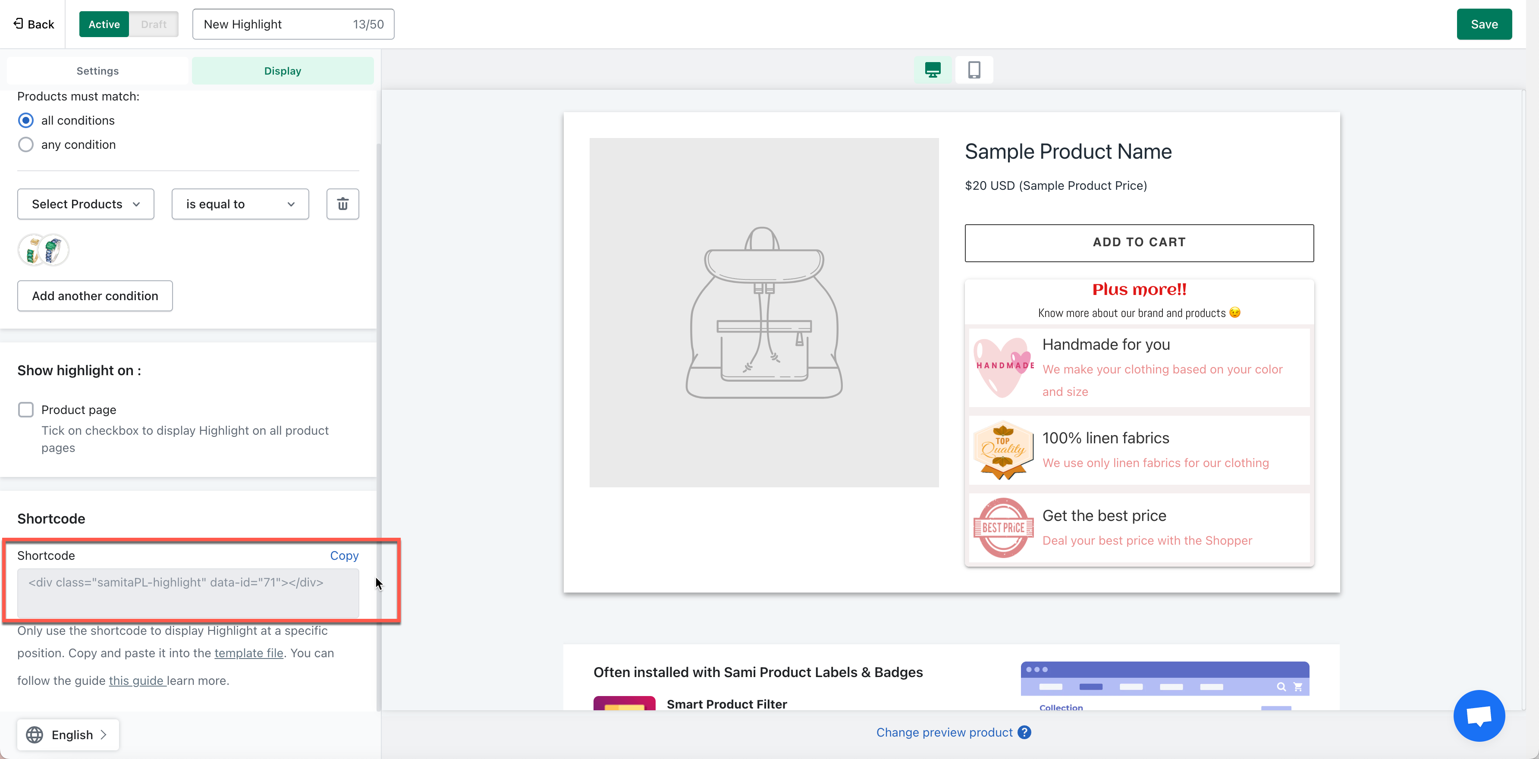Viewport: 1539px width, 759px height.
Task: Click the Handmade heart badge icon
Action: tap(1004, 367)
